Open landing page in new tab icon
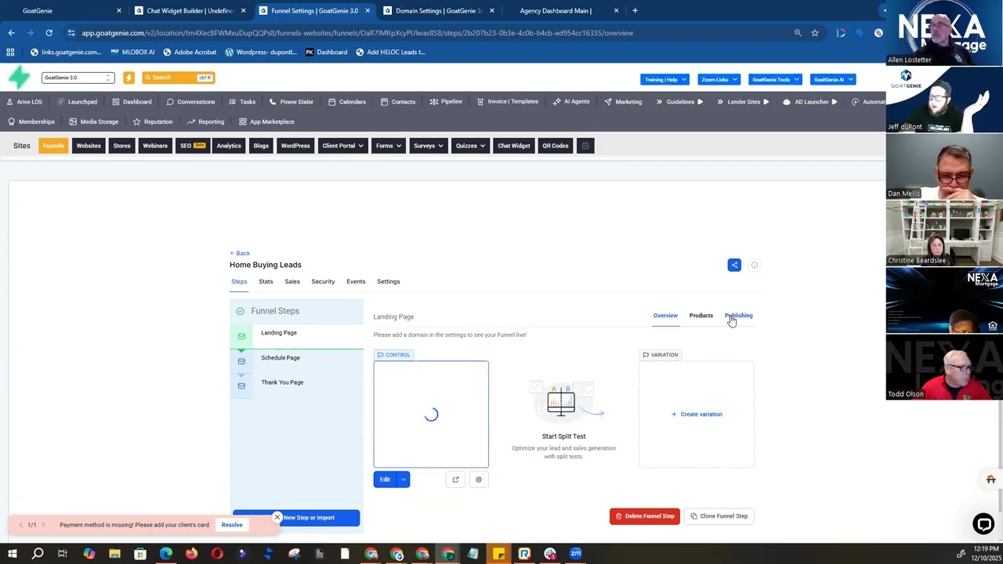 click(x=455, y=479)
